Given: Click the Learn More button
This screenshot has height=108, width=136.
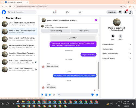Looking at the screenshot, I should 73,38.
